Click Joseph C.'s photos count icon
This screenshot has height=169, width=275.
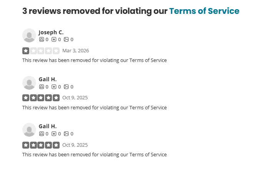coord(66,39)
